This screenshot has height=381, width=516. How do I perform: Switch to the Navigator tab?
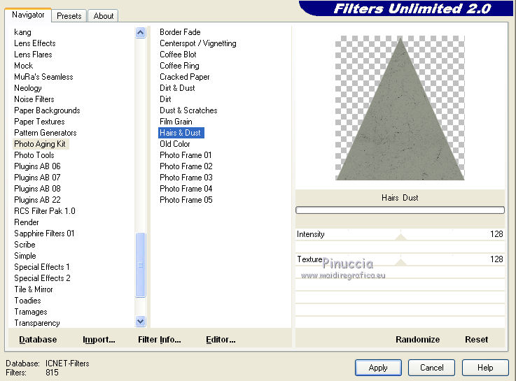pos(28,15)
